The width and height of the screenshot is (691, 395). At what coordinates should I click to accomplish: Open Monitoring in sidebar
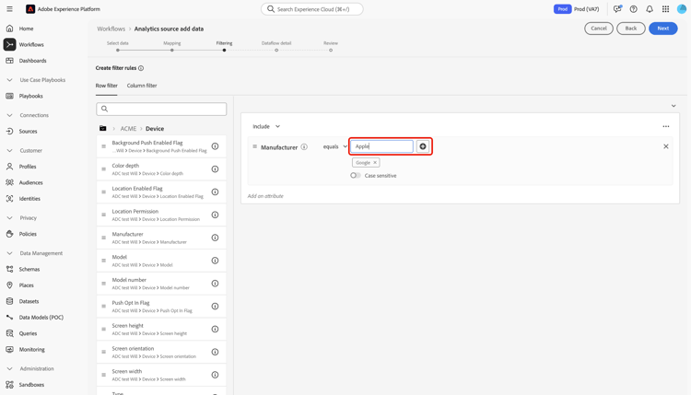[x=31, y=349]
